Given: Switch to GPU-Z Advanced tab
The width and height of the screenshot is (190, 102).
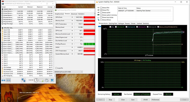Looking at the screenshot, I should (x=74, y=14).
